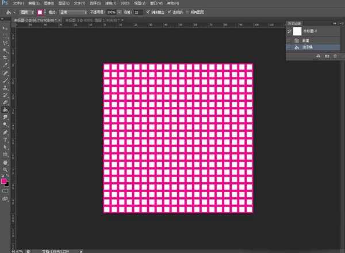Click the delete state trash icon
Screen dimensions: 345x253
pyautogui.click(x=335, y=56)
